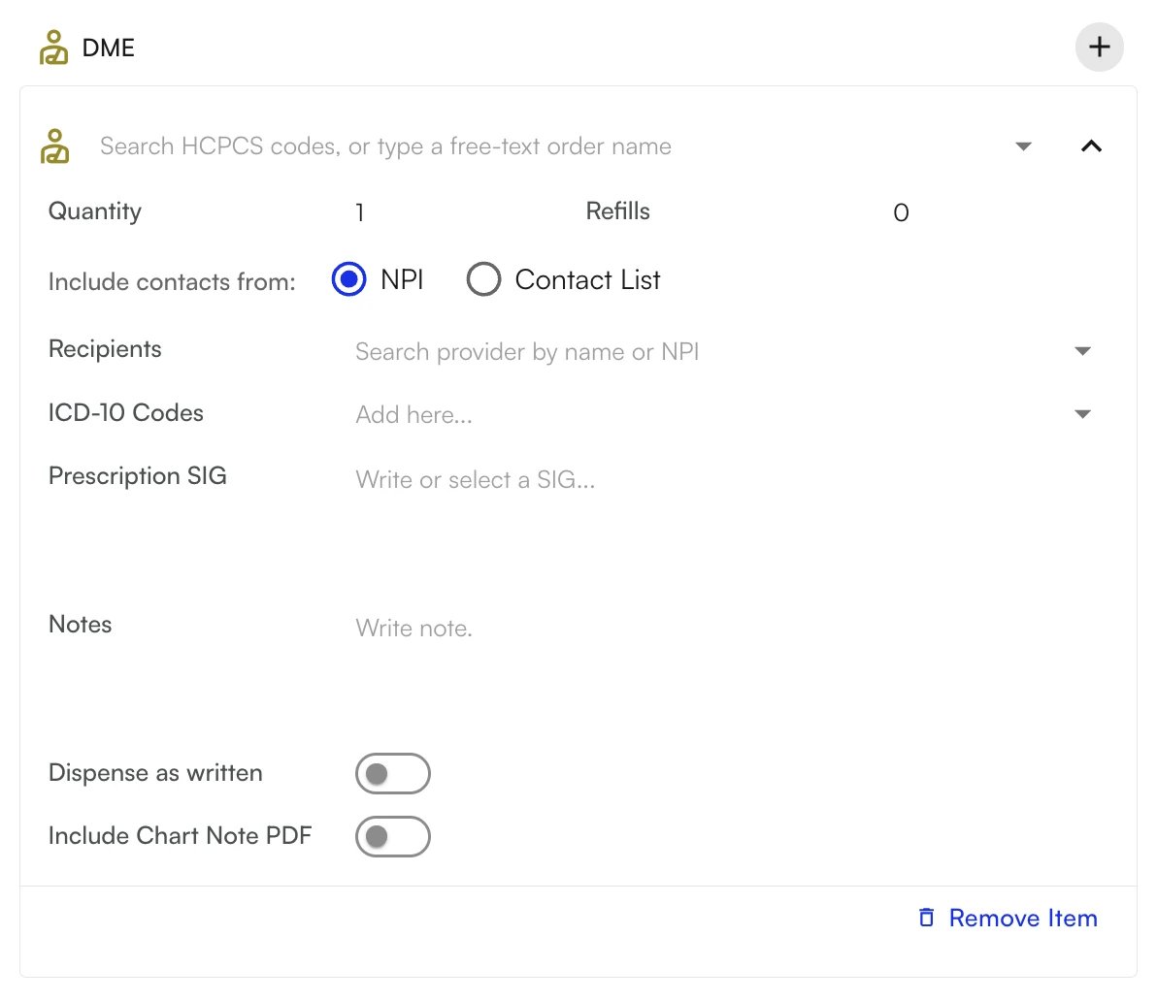1157x1001 pixels.
Task: Click the Quantity label
Action: coord(94,211)
